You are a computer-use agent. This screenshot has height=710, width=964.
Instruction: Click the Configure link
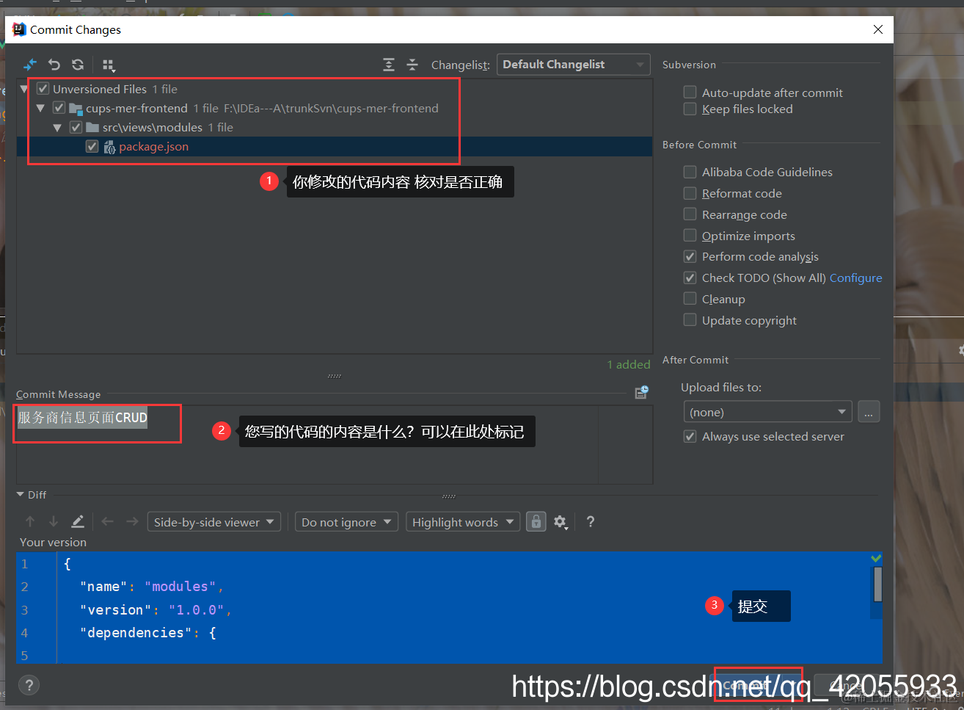855,278
